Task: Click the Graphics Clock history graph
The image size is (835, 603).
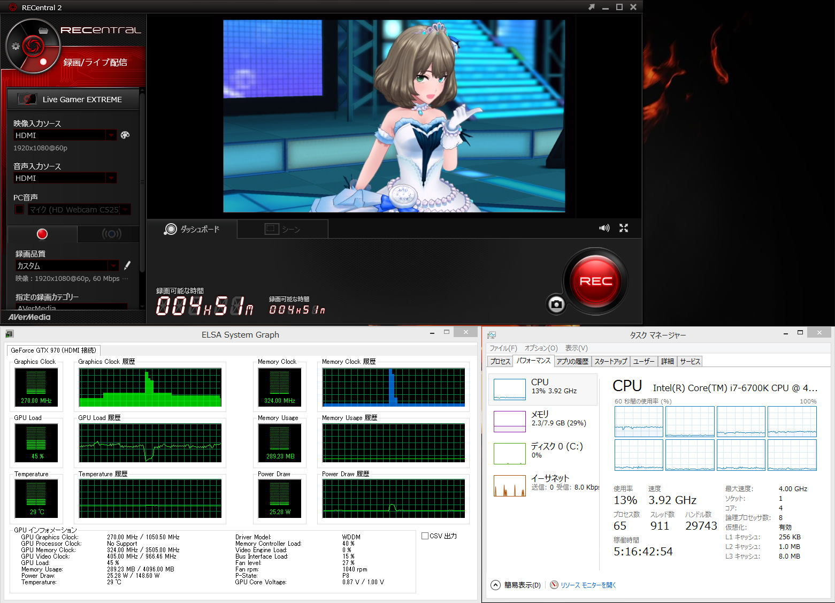Action: [150, 387]
